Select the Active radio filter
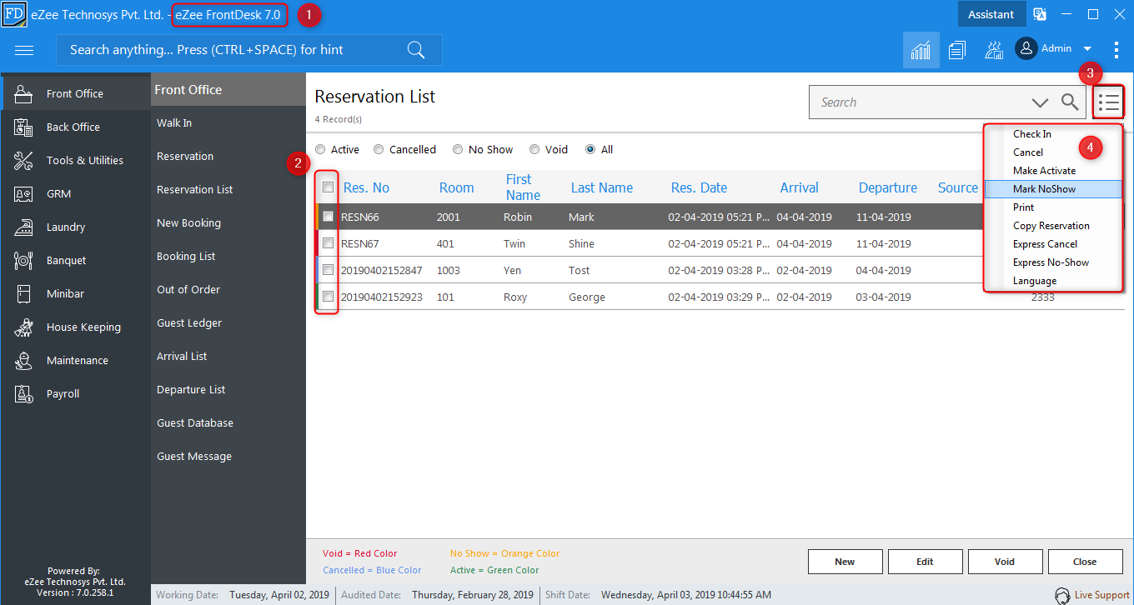This screenshot has height=605, width=1134. pos(320,150)
